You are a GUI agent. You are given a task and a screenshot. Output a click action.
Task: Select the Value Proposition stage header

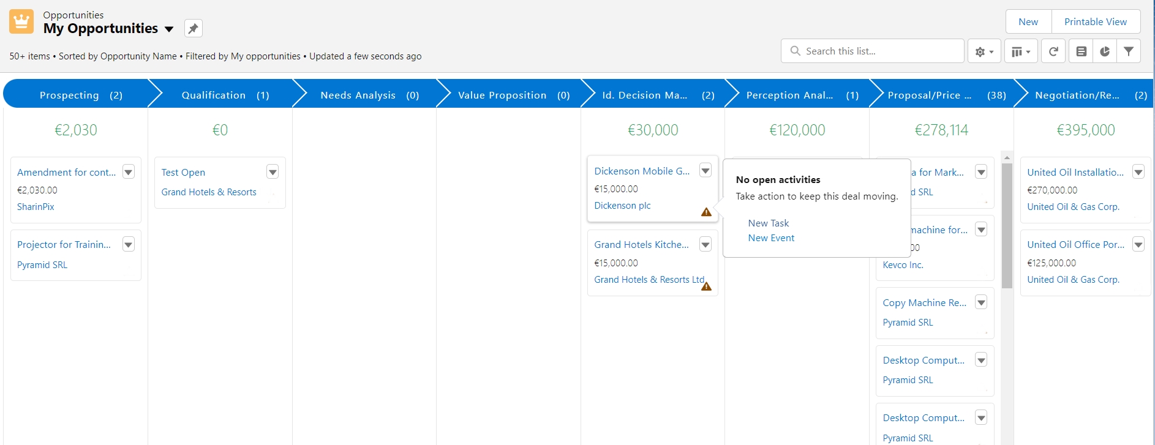click(510, 95)
